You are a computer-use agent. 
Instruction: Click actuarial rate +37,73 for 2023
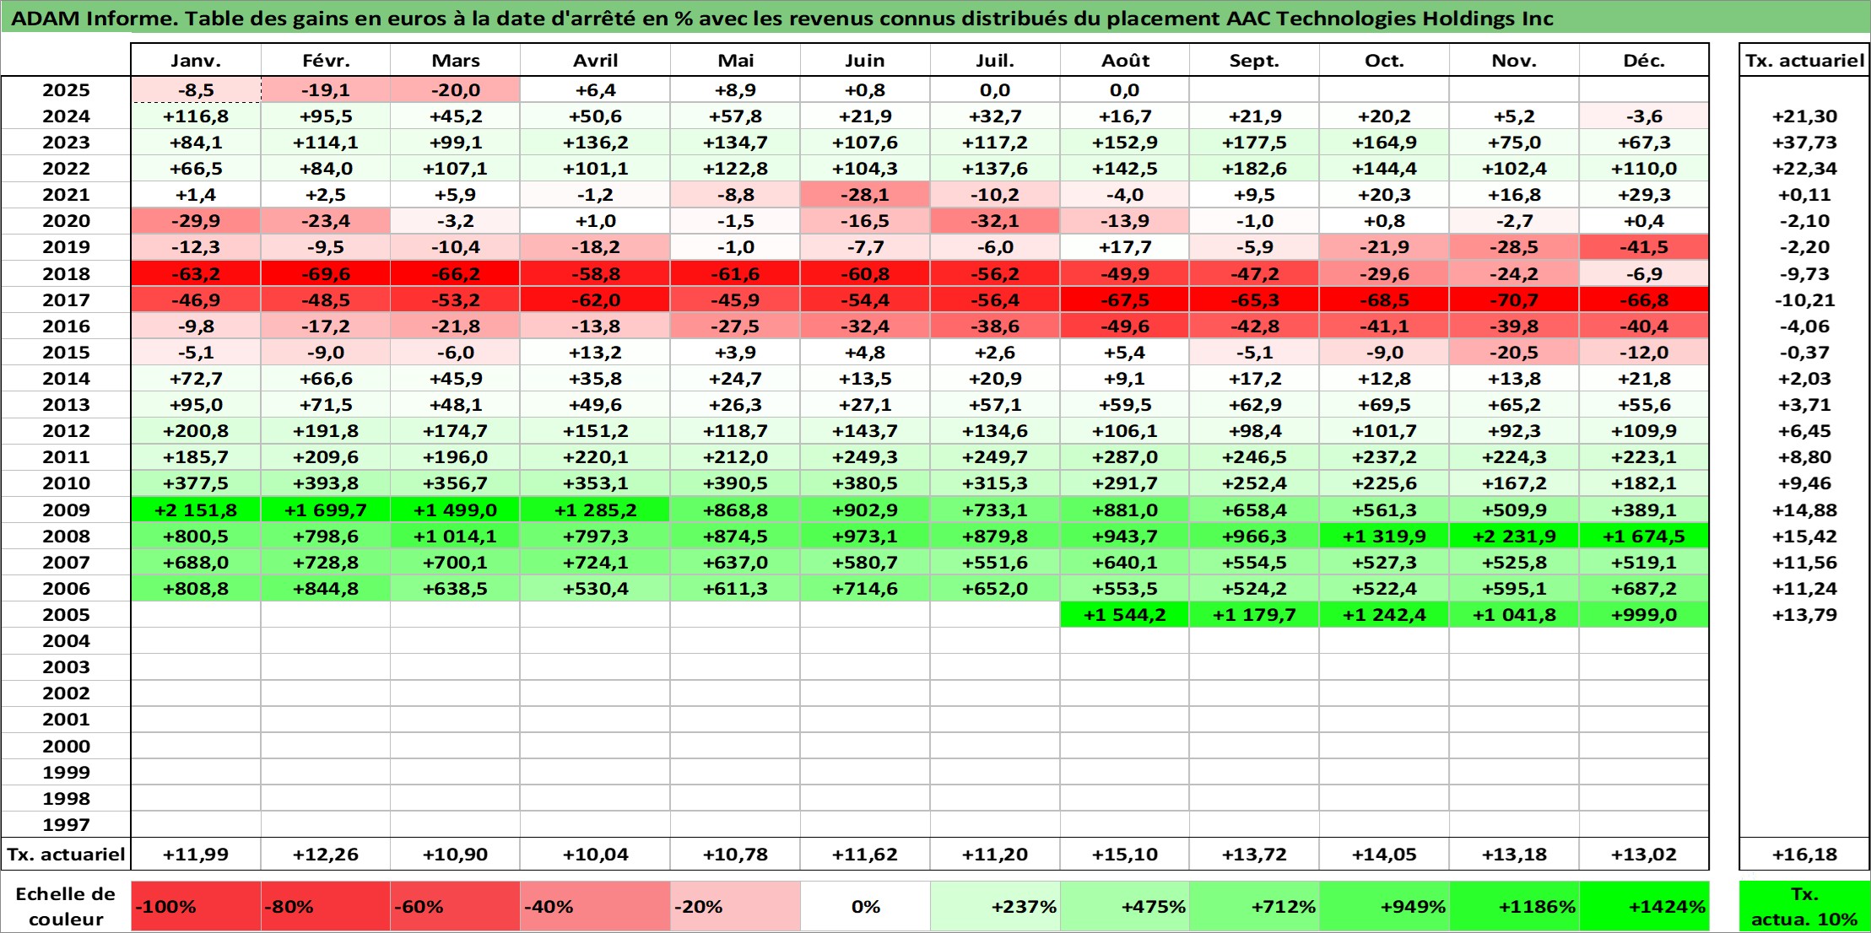pos(1804,143)
